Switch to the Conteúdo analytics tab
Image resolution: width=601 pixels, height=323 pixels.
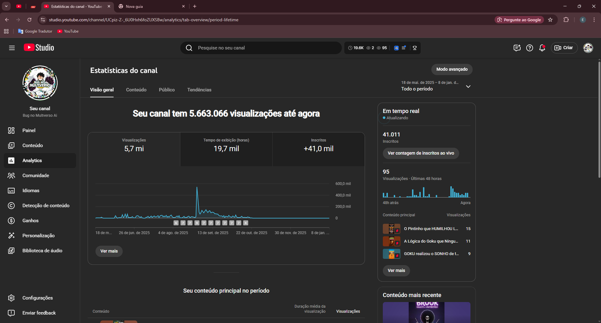click(136, 90)
